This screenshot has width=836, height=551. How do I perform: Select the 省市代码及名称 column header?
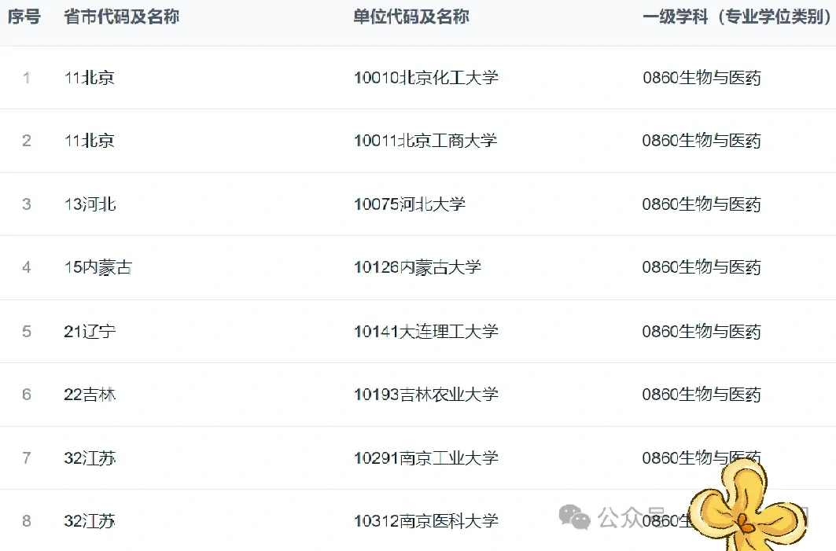[122, 17]
